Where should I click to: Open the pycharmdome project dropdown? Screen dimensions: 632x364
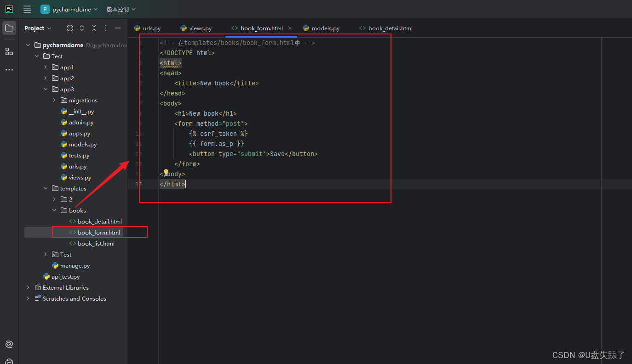tap(69, 9)
